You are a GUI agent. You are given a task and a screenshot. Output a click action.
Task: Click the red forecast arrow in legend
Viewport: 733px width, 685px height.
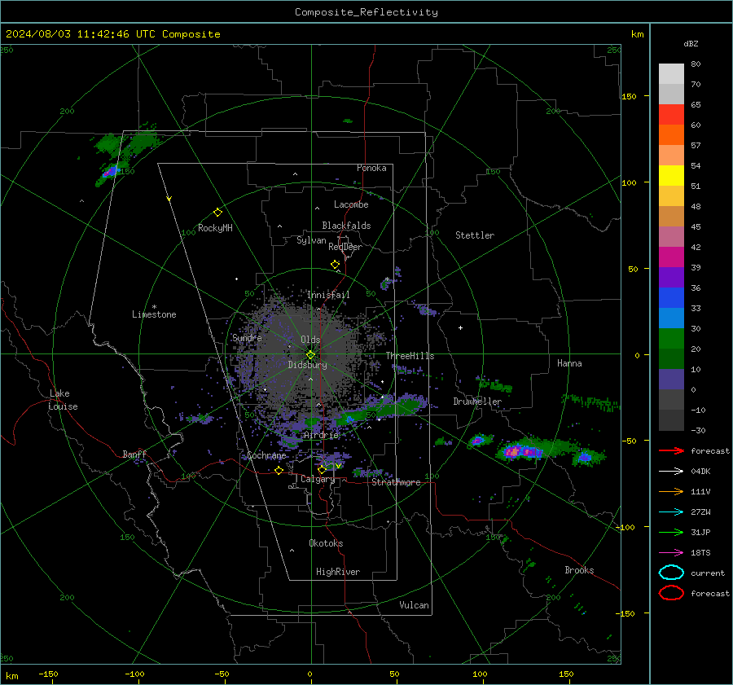pyautogui.click(x=671, y=450)
